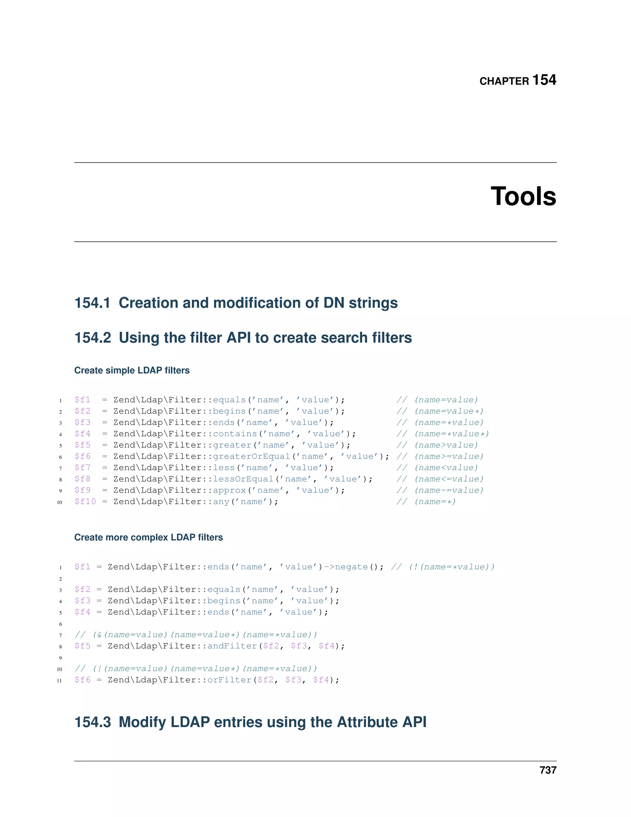This screenshot has height=817, width=631.
Task: Click subheading 'Create more complex LDAP filters'
Action: [x=149, y=537]
